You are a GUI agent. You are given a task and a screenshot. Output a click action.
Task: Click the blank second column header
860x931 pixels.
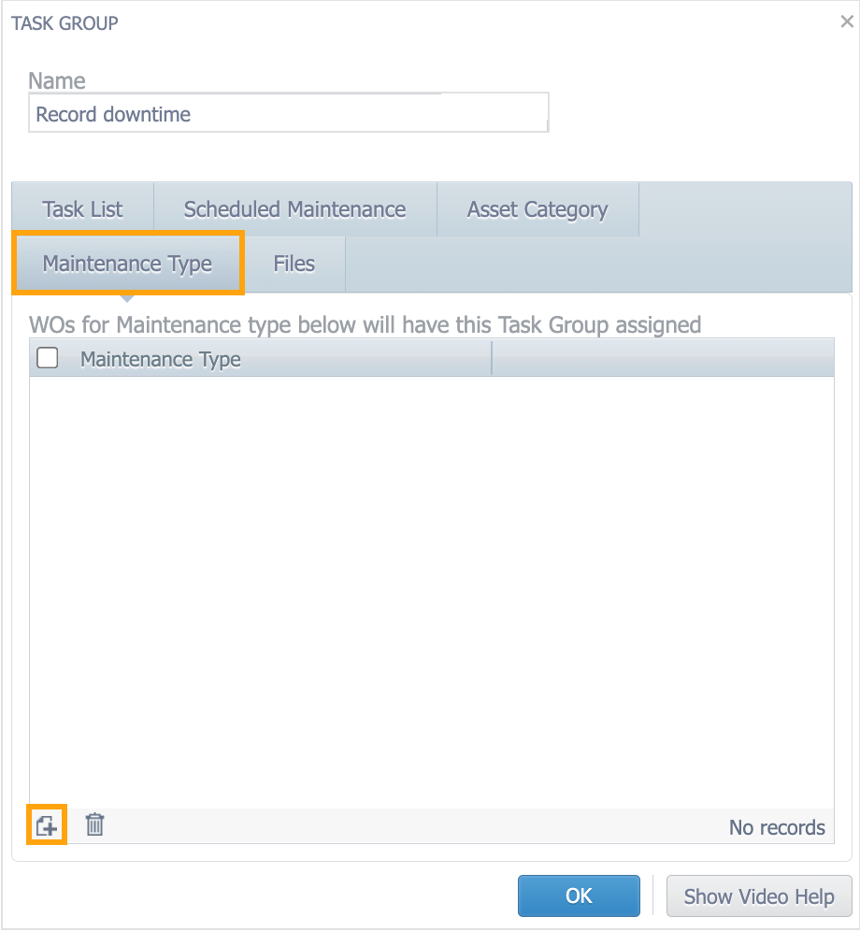pyautogui.click(x=662, y=359)
